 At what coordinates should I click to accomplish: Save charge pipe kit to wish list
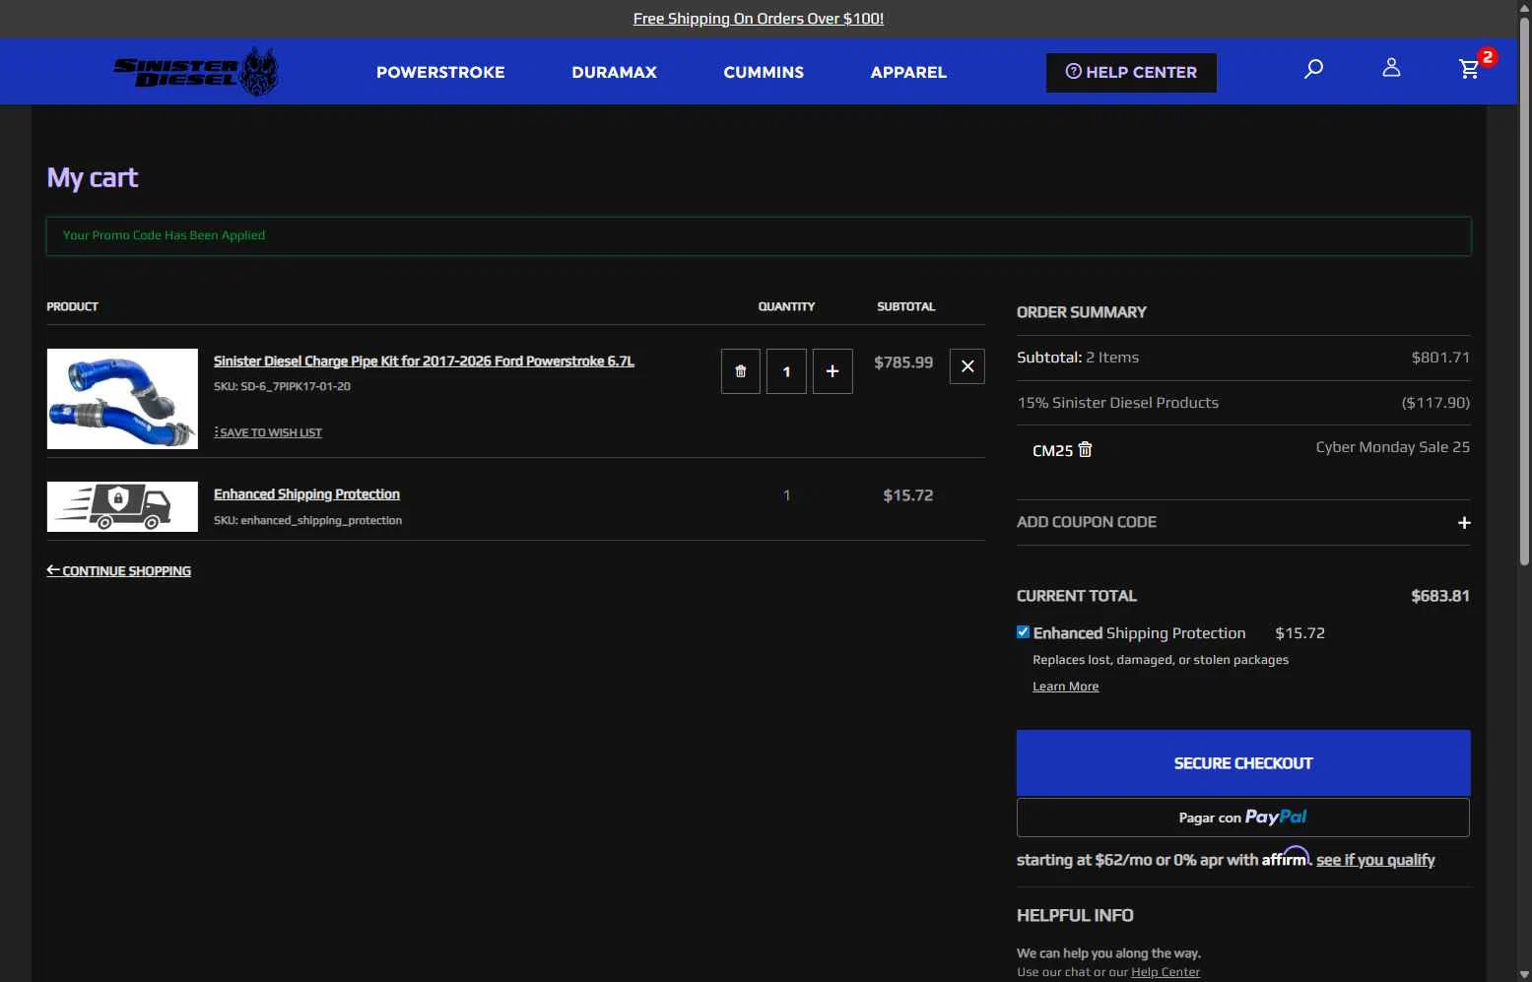[x=268, y=432]
